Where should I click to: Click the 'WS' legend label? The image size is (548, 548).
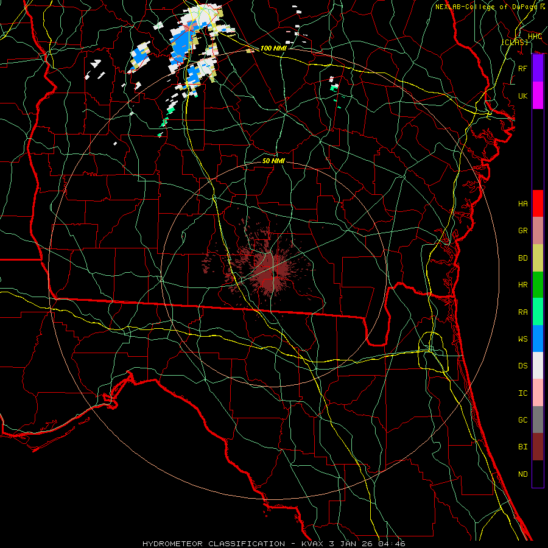pos(523,339)
